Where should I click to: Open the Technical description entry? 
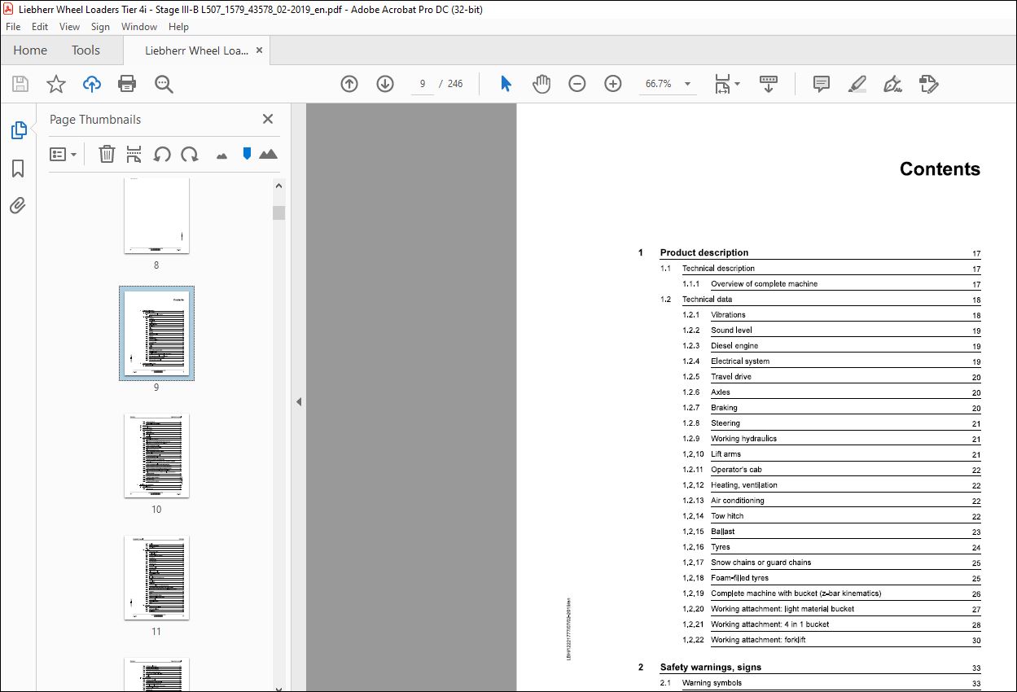718,268
